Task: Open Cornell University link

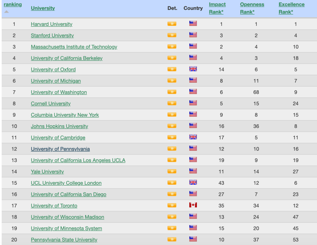Action: point(51,104)
